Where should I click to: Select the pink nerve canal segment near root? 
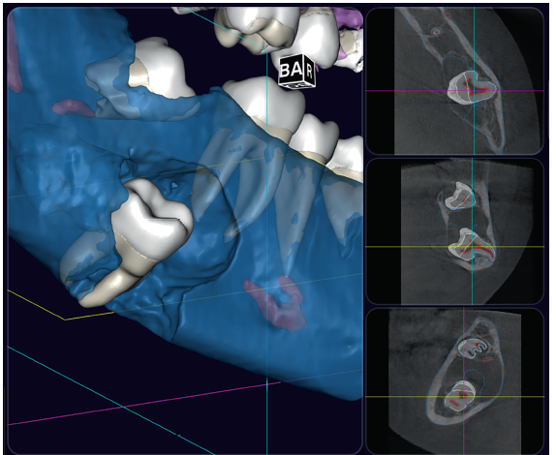pos(275,303)
